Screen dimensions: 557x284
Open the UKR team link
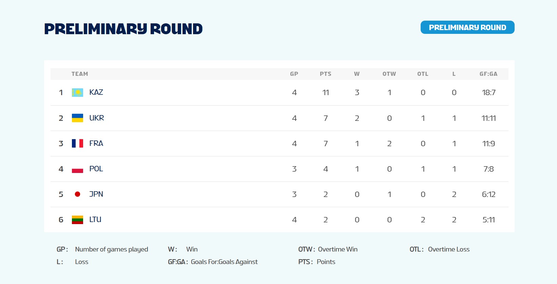tap(97, 118)
